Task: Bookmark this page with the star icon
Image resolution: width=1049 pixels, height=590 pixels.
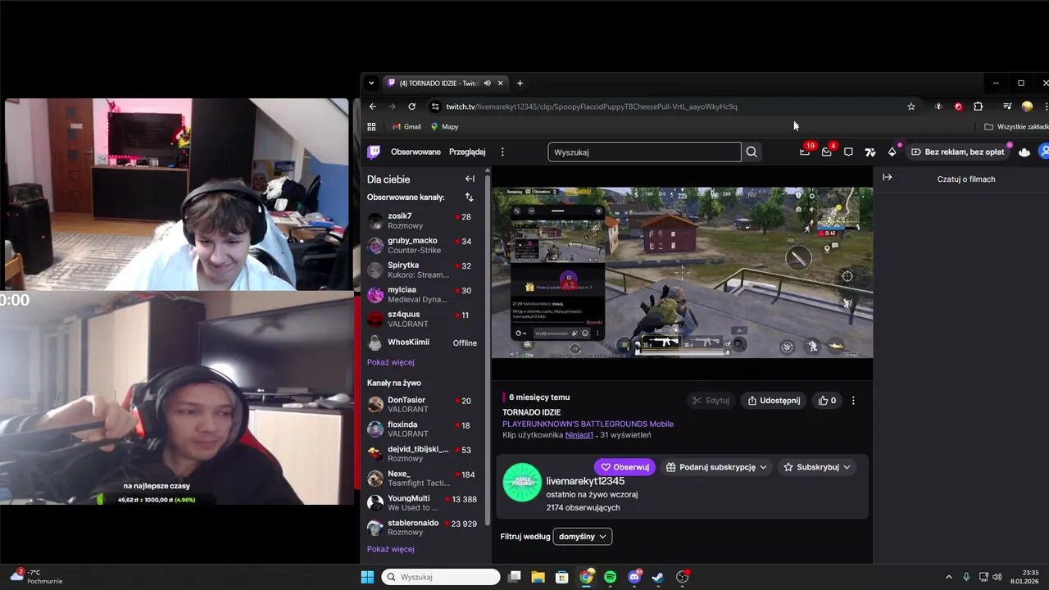Action: coord(910,107)
